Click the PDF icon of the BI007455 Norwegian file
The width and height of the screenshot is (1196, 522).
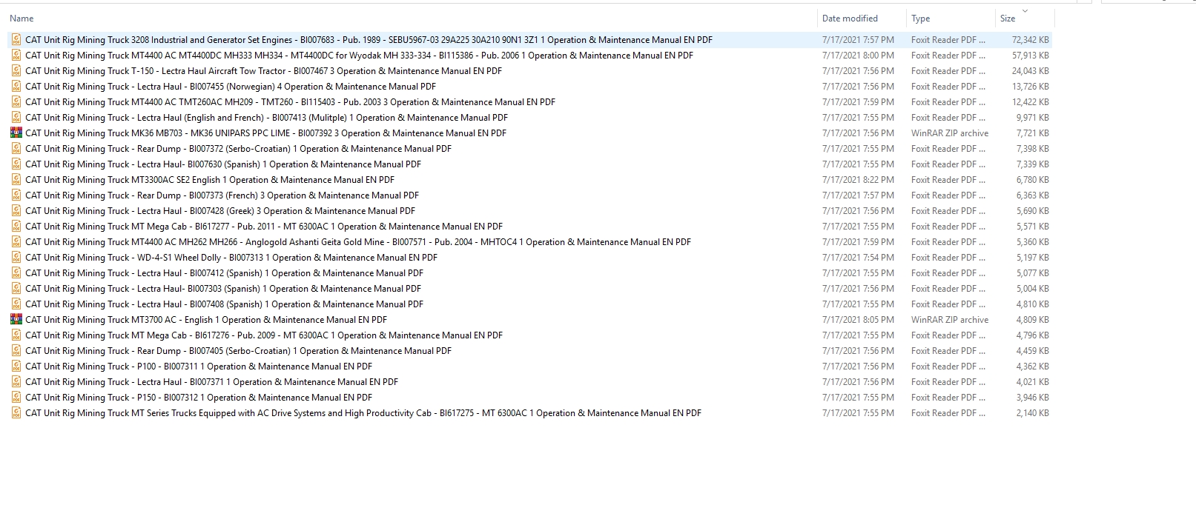click(x=16, y=87)
